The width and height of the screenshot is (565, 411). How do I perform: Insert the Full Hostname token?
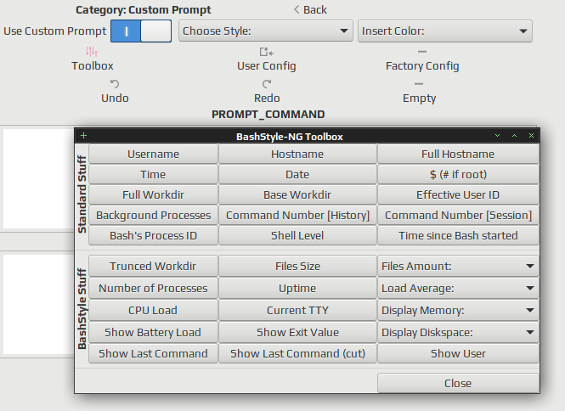[x=458, y=155]
